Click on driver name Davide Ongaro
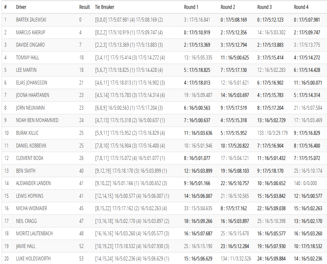 30,45
